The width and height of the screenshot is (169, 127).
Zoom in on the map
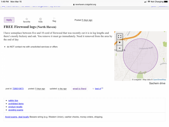point(120,42)
